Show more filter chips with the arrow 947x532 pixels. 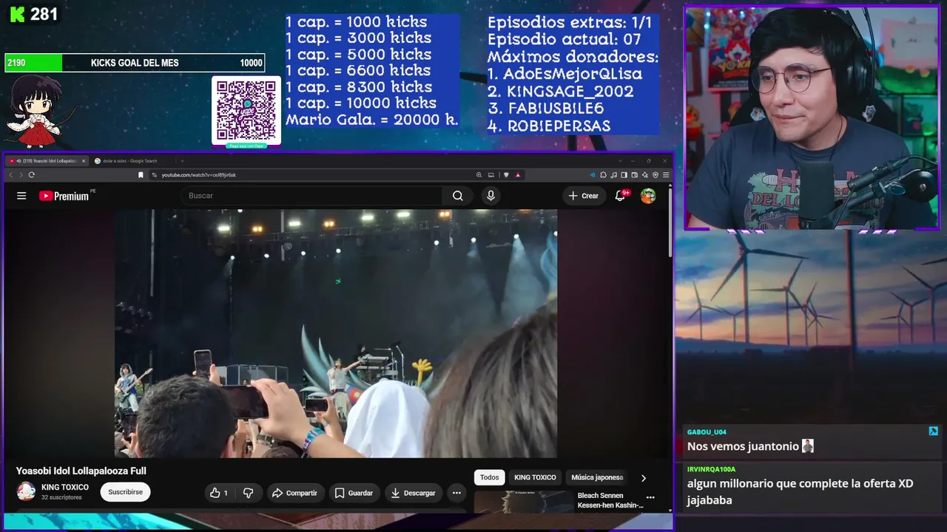pos(643,478)
